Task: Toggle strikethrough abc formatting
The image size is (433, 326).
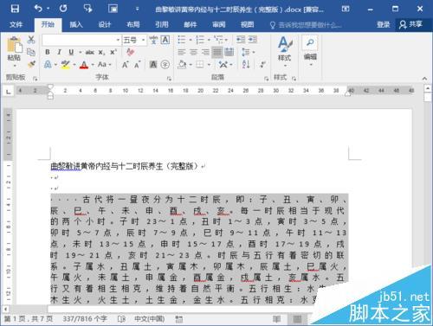Action: point(90,52)
